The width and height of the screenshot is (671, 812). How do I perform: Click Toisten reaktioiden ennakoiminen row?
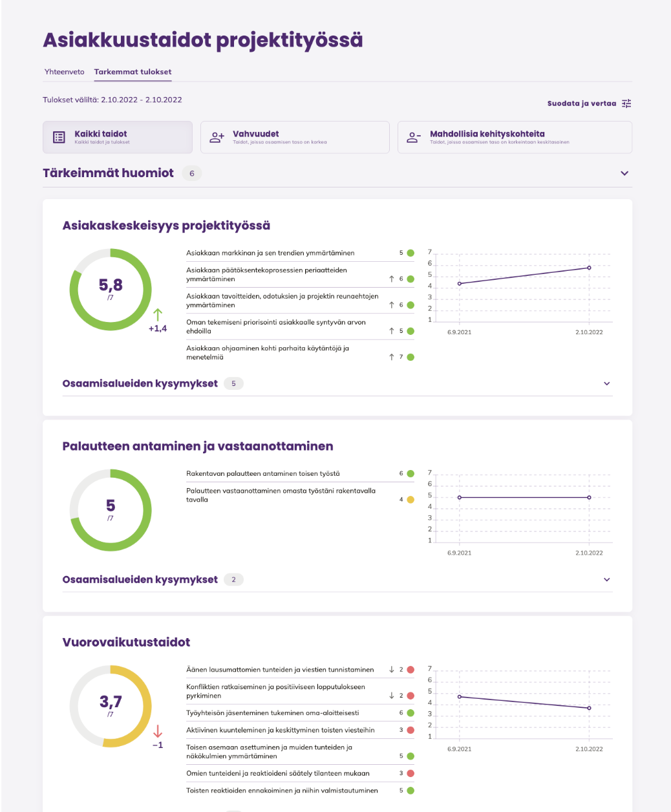300,790
